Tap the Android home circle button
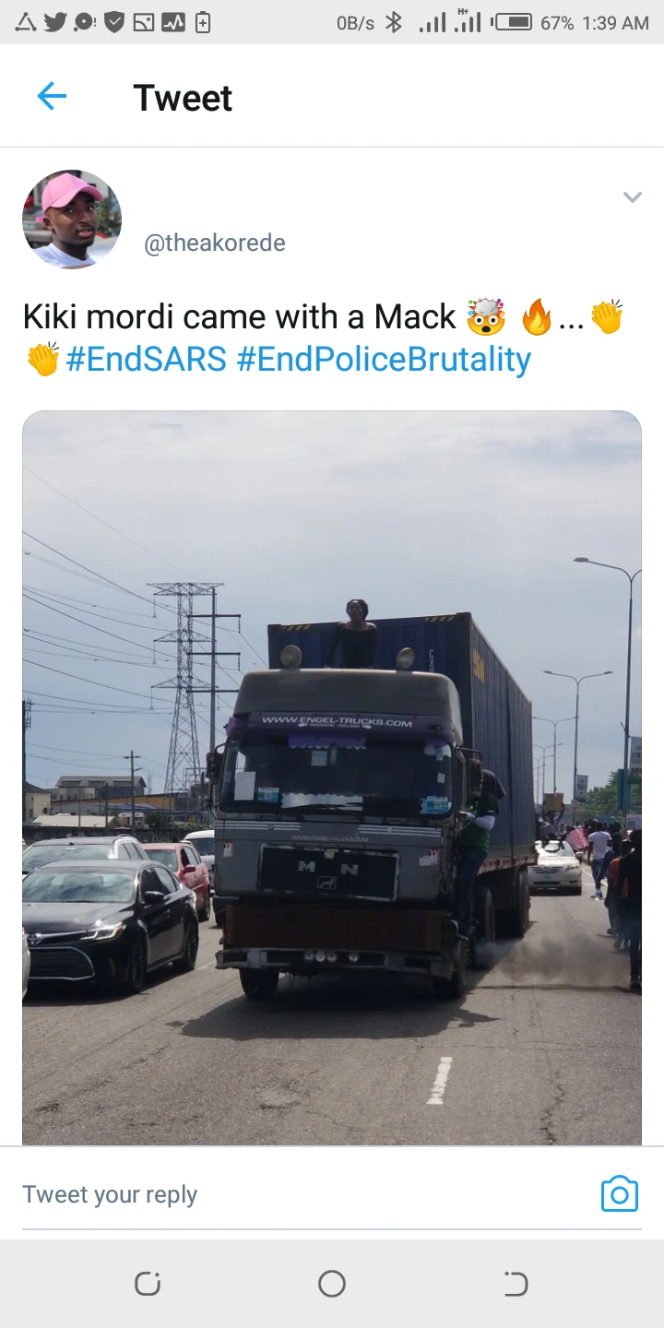 point(332,1284)
